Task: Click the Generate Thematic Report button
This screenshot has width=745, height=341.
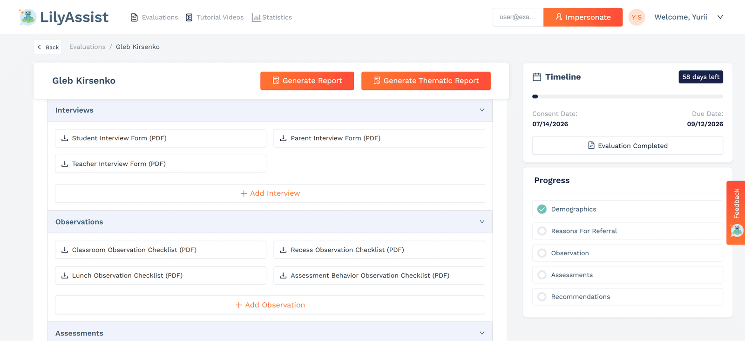Action: (426, 81)
